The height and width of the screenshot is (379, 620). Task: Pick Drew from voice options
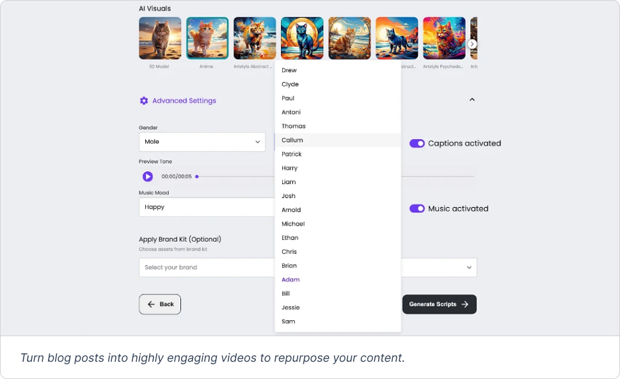click(x=289, y=70)
